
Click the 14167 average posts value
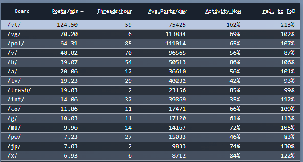coord(177,127)
